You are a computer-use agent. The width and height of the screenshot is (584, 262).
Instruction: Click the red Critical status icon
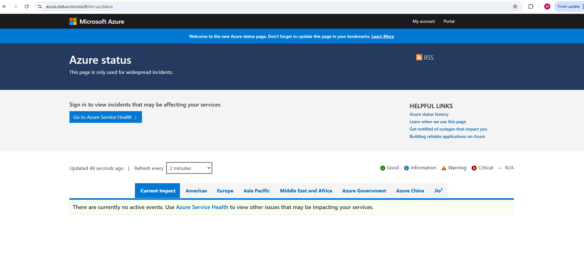tap(474, 168)
